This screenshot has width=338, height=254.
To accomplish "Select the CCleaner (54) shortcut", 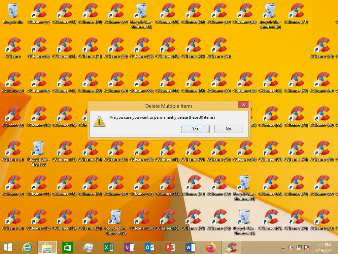I will 219,48.
